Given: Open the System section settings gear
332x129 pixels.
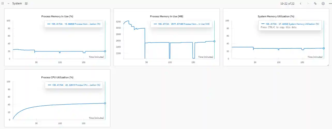Looking at the screenshot, I should [x=323, y=4].
